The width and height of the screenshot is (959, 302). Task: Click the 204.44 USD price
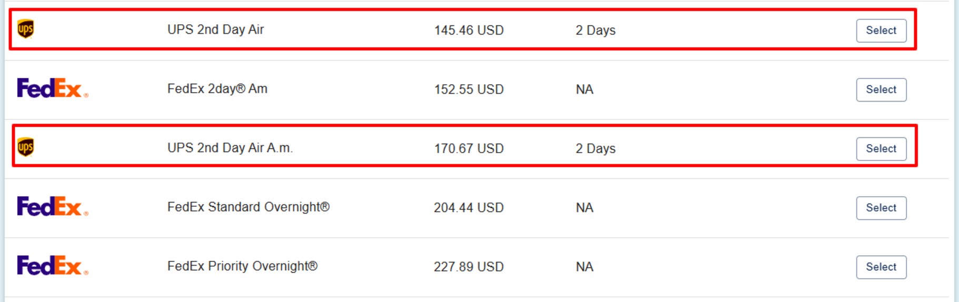(x=468, y=208)
